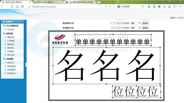Click the bookmark star beside the address
Image resolution: width=184 pixels, height=103 pixels.
pos(29,7)
